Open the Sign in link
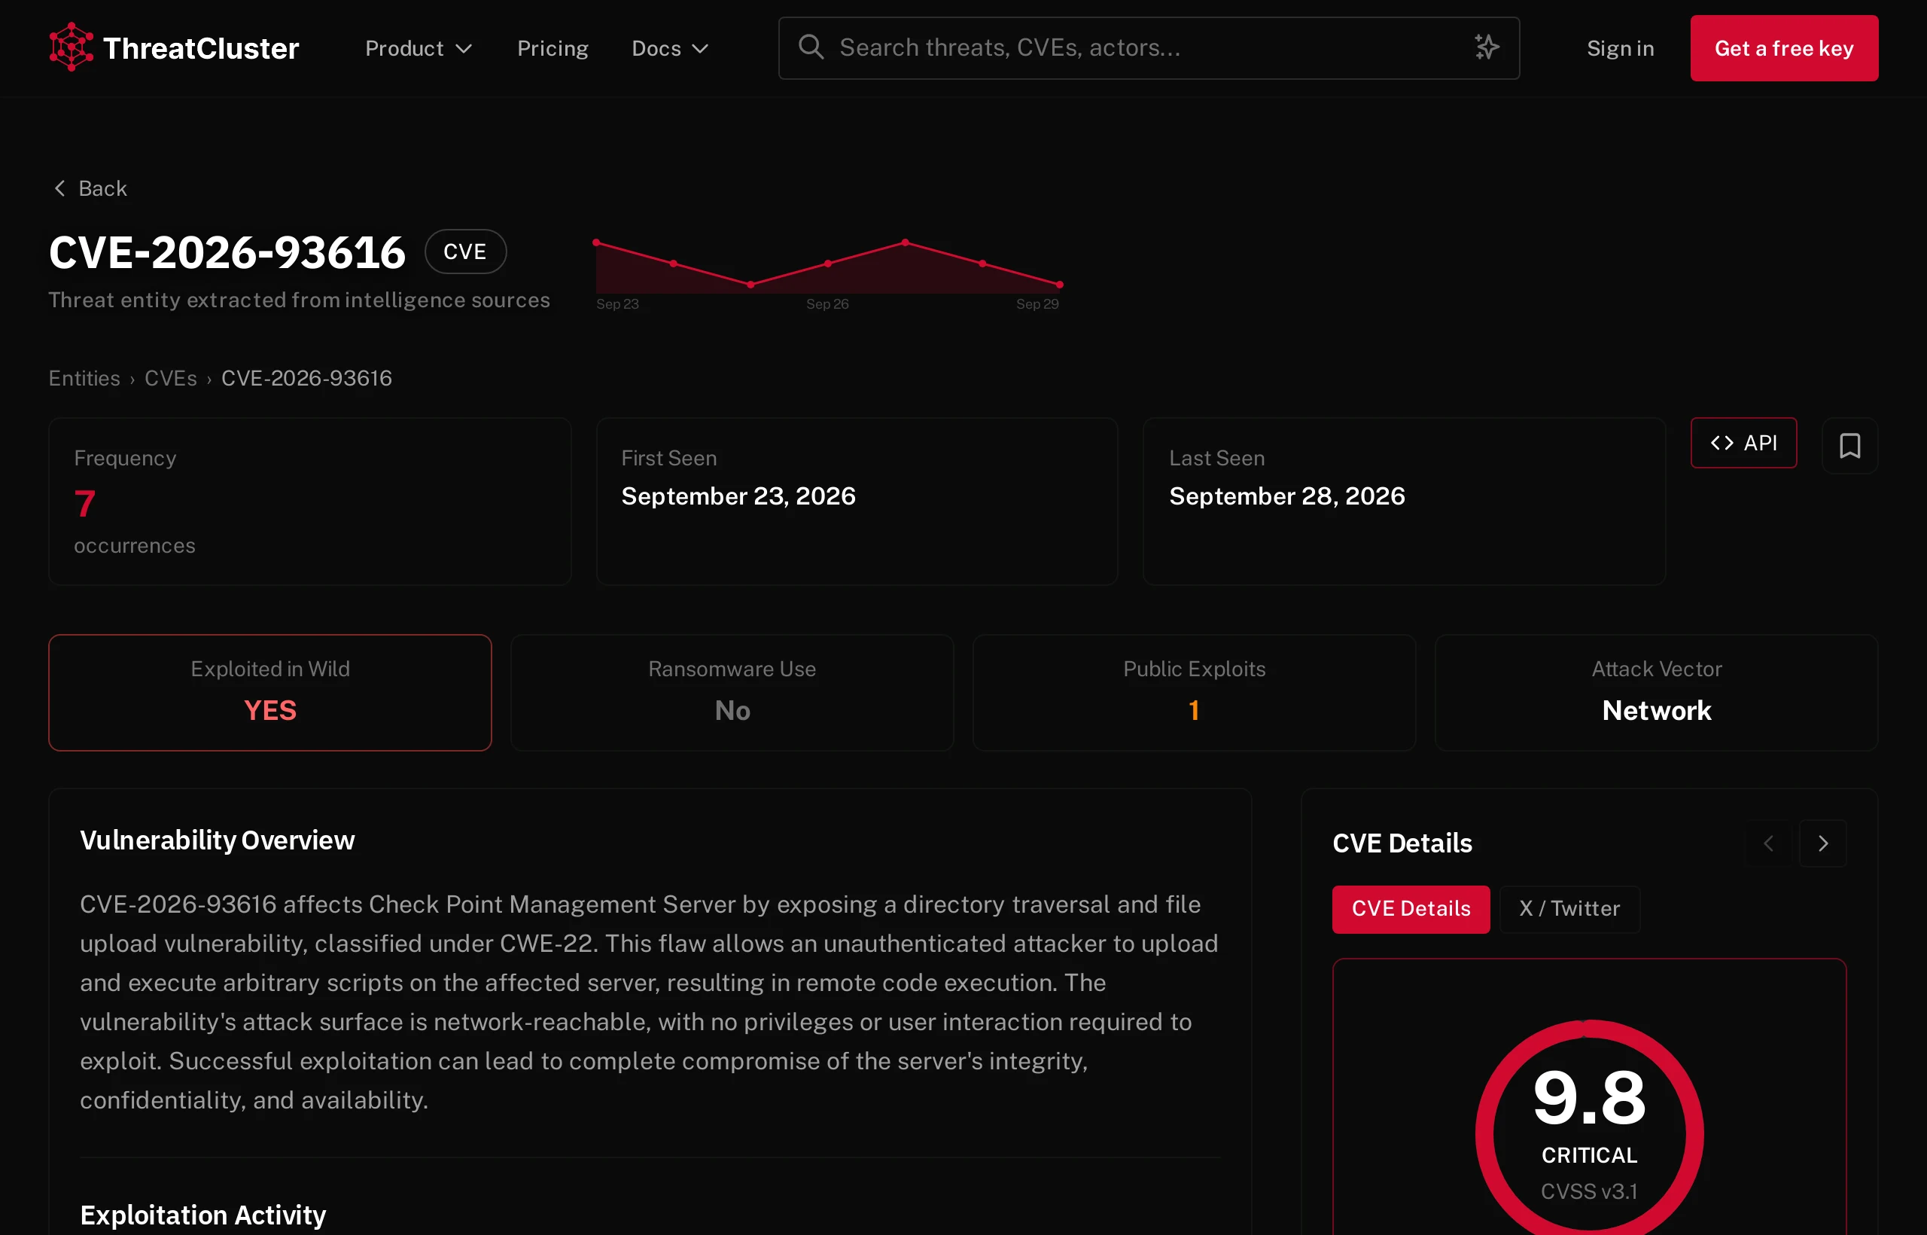The width and height of the screenshot is (1927, 1235). tap(1620, 48)
